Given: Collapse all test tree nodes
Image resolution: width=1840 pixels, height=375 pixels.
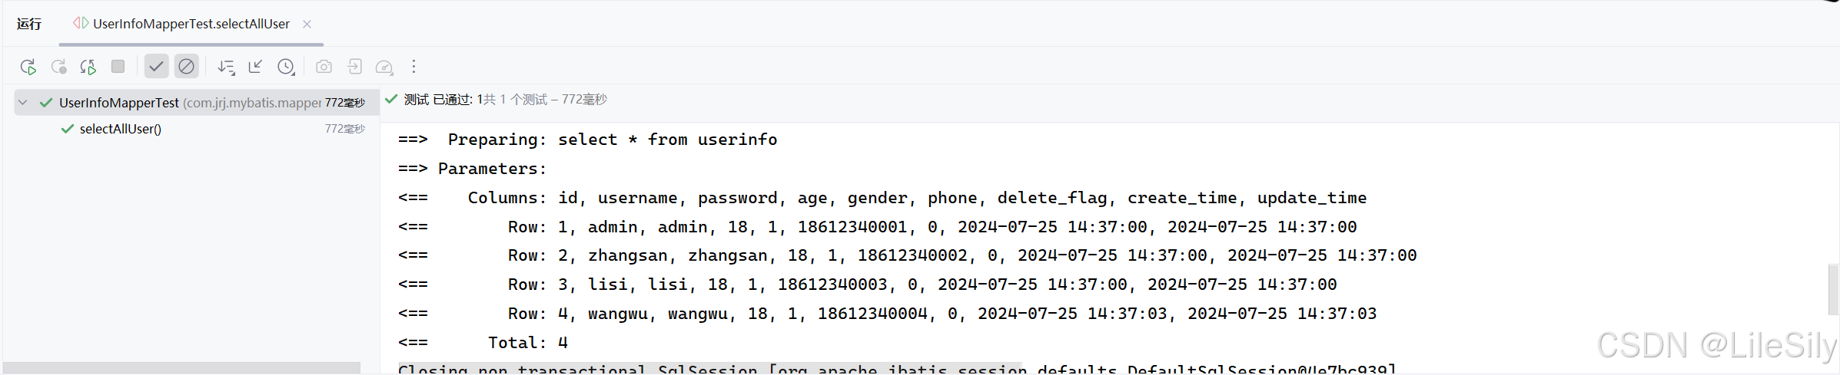Looking at the screenshot, I should coord(256,67).
